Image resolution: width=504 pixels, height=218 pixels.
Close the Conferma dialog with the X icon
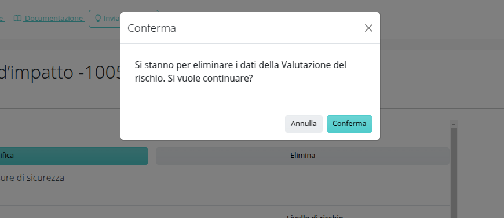[x=368, y=28]
